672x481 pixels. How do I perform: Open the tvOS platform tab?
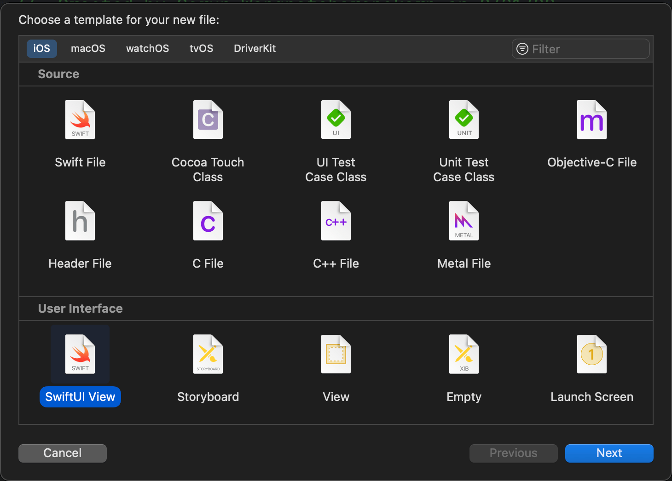point(201,49)
